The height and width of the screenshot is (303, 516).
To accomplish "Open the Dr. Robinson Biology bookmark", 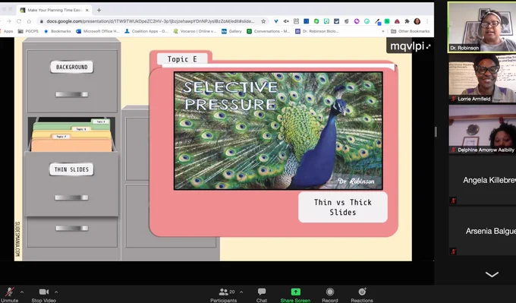I will click(317, 31).
